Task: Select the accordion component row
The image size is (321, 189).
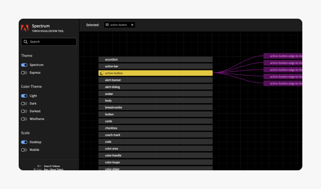Action: pyautogui.click(x=155, y=59)
